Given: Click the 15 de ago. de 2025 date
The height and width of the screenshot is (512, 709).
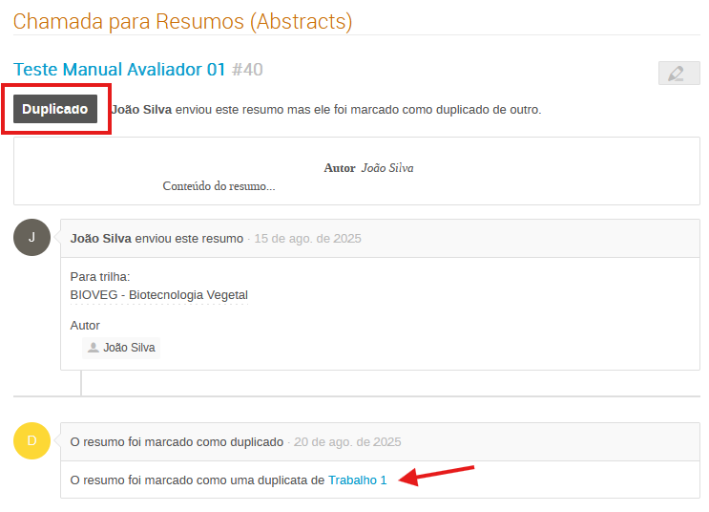Looking at the screenshot, I should (307, 239).
